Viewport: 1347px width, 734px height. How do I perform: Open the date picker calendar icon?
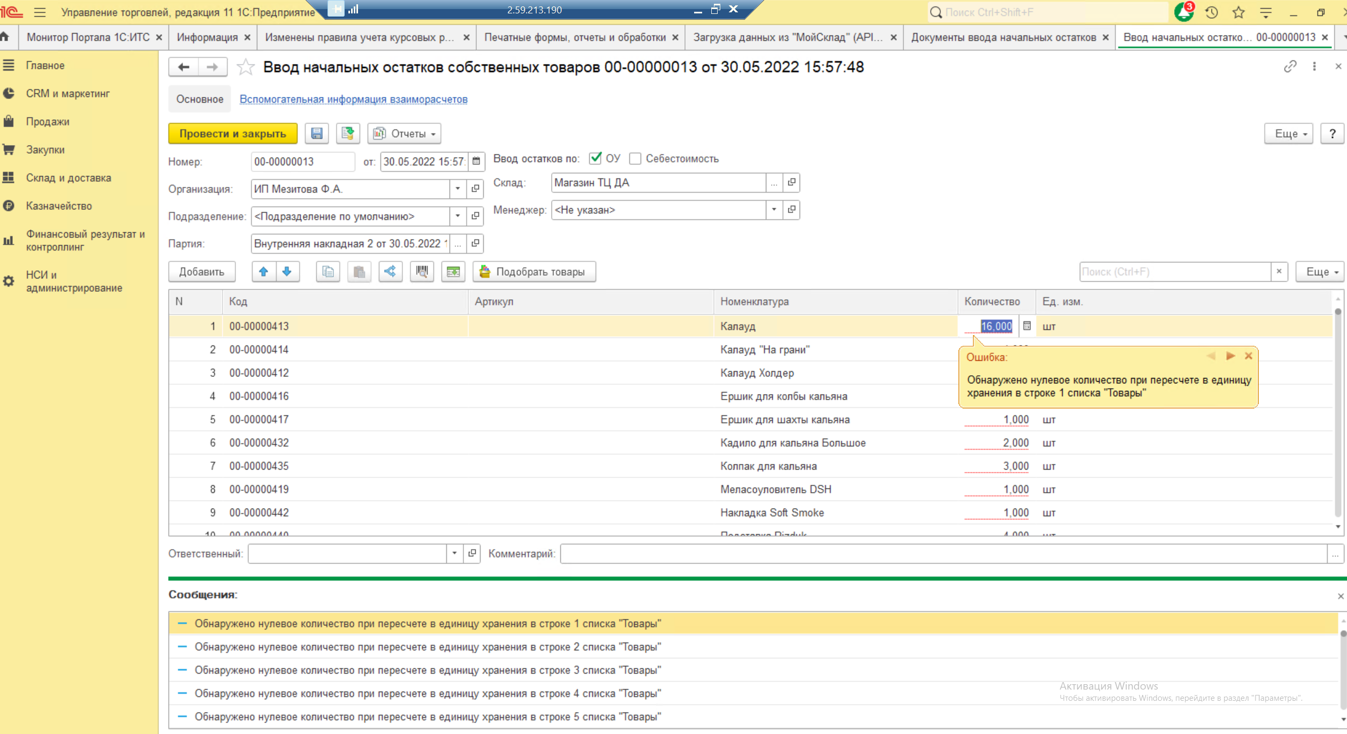coord(476,161)
